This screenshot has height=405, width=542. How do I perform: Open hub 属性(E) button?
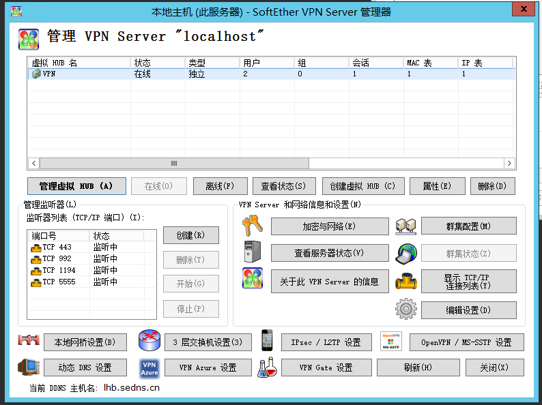click(x=438, y=186)
